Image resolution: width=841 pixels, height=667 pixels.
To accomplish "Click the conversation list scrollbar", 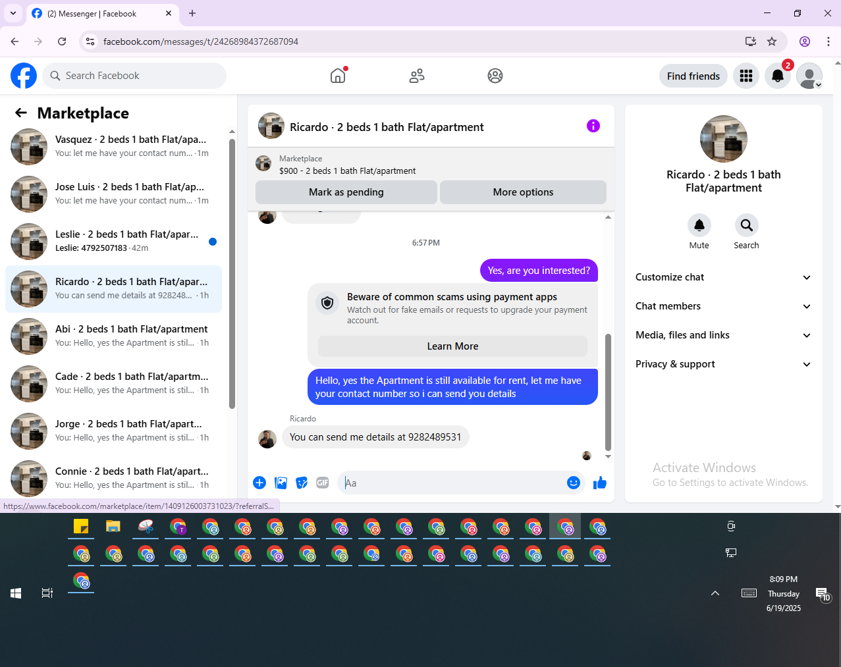I will (x=232, y=273).
